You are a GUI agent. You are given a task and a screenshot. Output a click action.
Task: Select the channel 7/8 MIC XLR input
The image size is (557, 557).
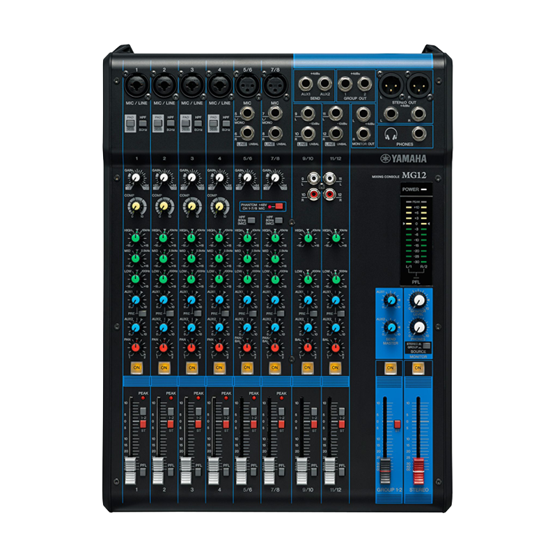[275, 85]
